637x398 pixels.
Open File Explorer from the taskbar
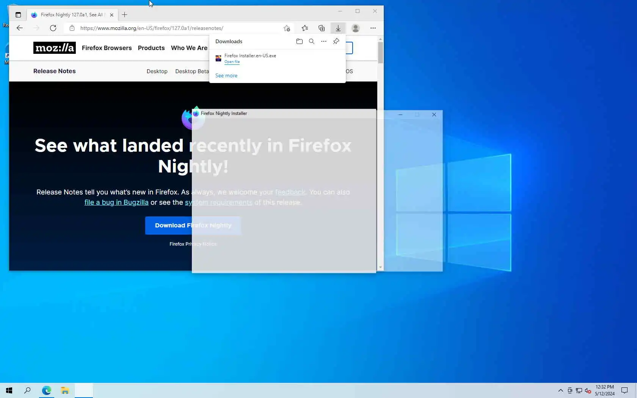[x=65, y=390]
